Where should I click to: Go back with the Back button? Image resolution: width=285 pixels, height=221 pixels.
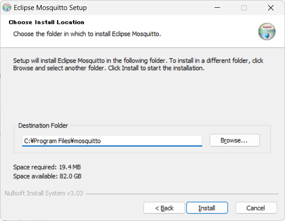(164, 208)
